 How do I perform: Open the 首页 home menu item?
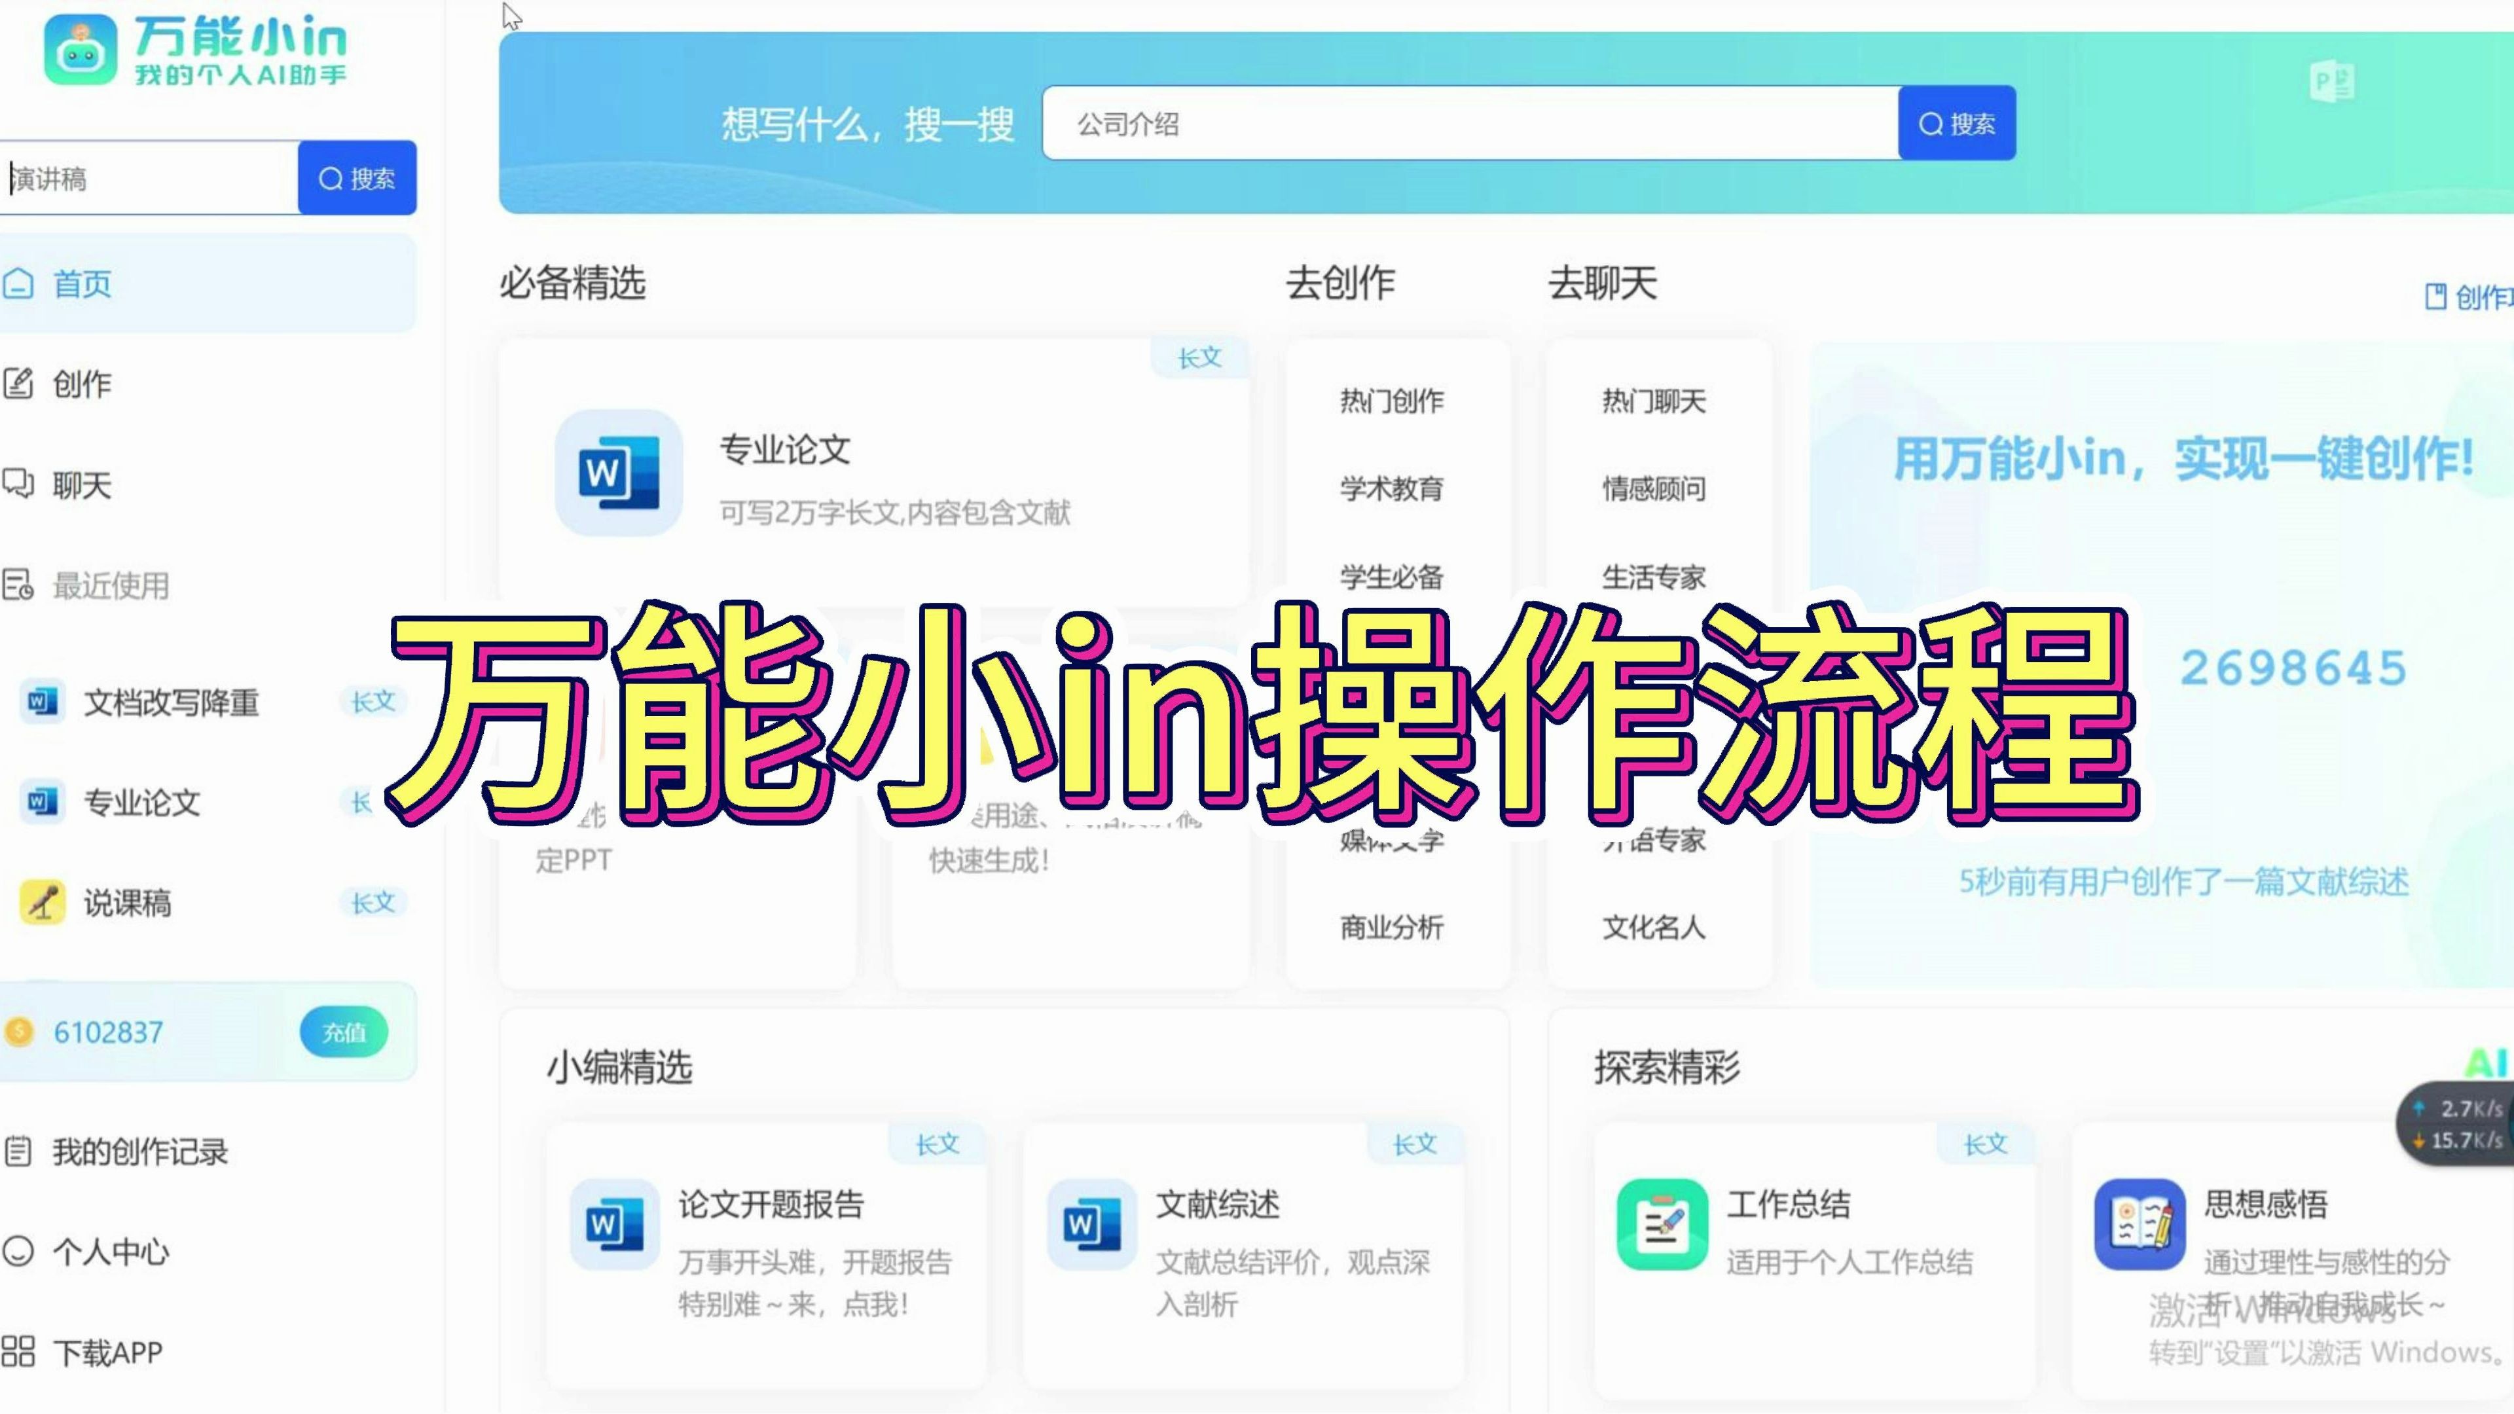(x=207, y=284)
